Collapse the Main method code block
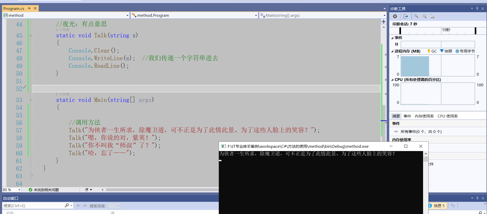 [x=31, y=100]
